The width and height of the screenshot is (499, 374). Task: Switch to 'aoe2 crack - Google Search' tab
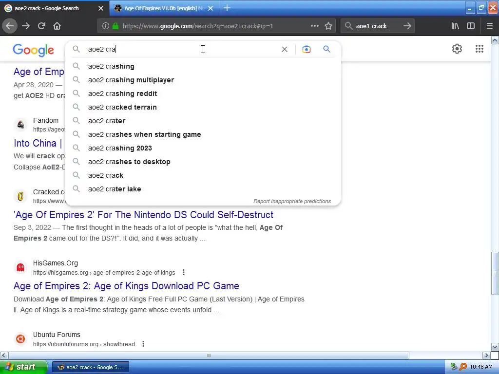pyautogui.click(x=46, y=8)
